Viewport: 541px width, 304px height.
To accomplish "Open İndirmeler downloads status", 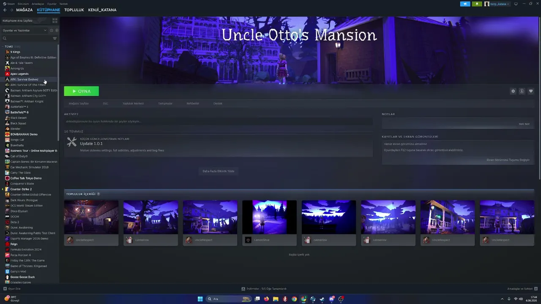I will [264, 289].
